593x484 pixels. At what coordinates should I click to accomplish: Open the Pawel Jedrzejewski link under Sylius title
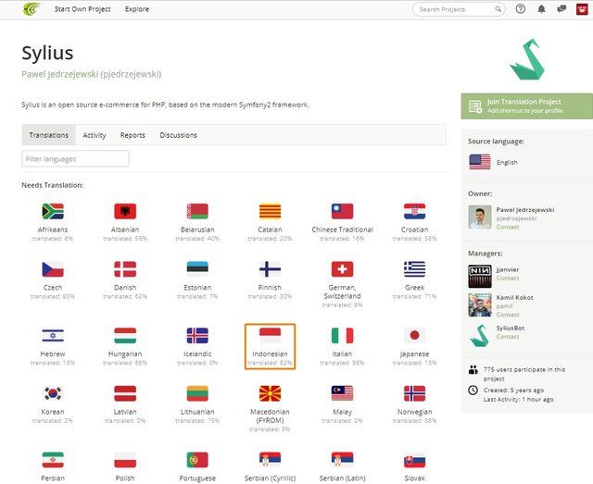click(59, 74)
